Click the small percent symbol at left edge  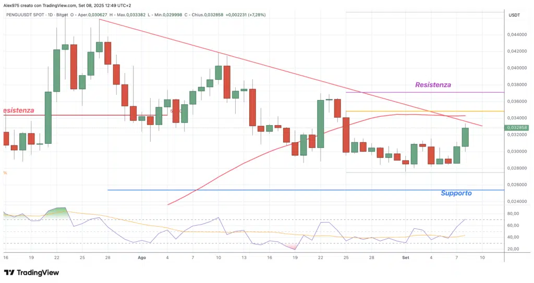coord(5,173)
